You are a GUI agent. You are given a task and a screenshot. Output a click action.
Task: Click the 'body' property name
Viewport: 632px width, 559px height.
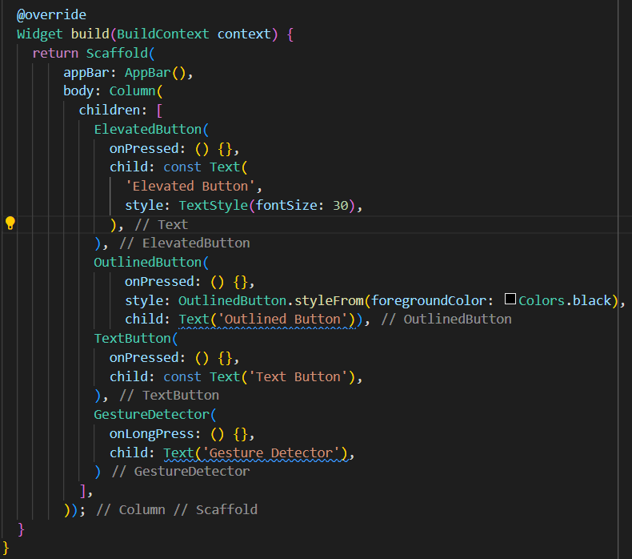coord(78,90)
